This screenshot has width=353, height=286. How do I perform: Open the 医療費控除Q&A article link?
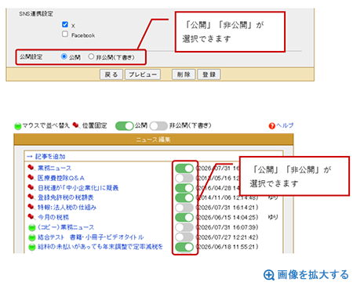61,178
